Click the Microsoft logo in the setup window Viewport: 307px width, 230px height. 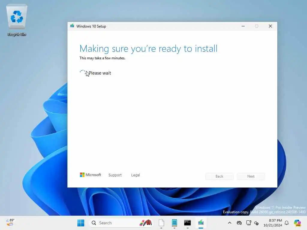(91, 175)
